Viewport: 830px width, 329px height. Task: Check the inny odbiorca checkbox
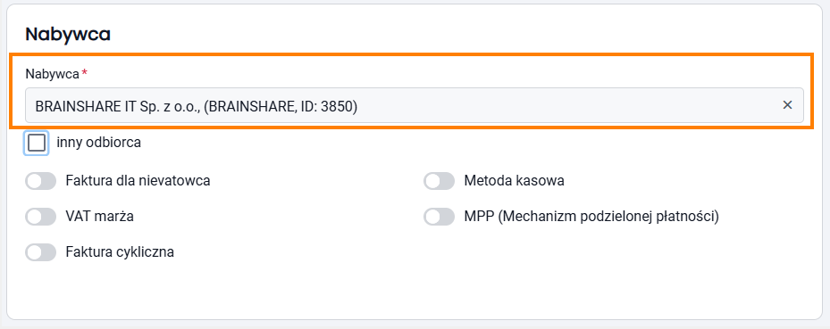(37, 143)
